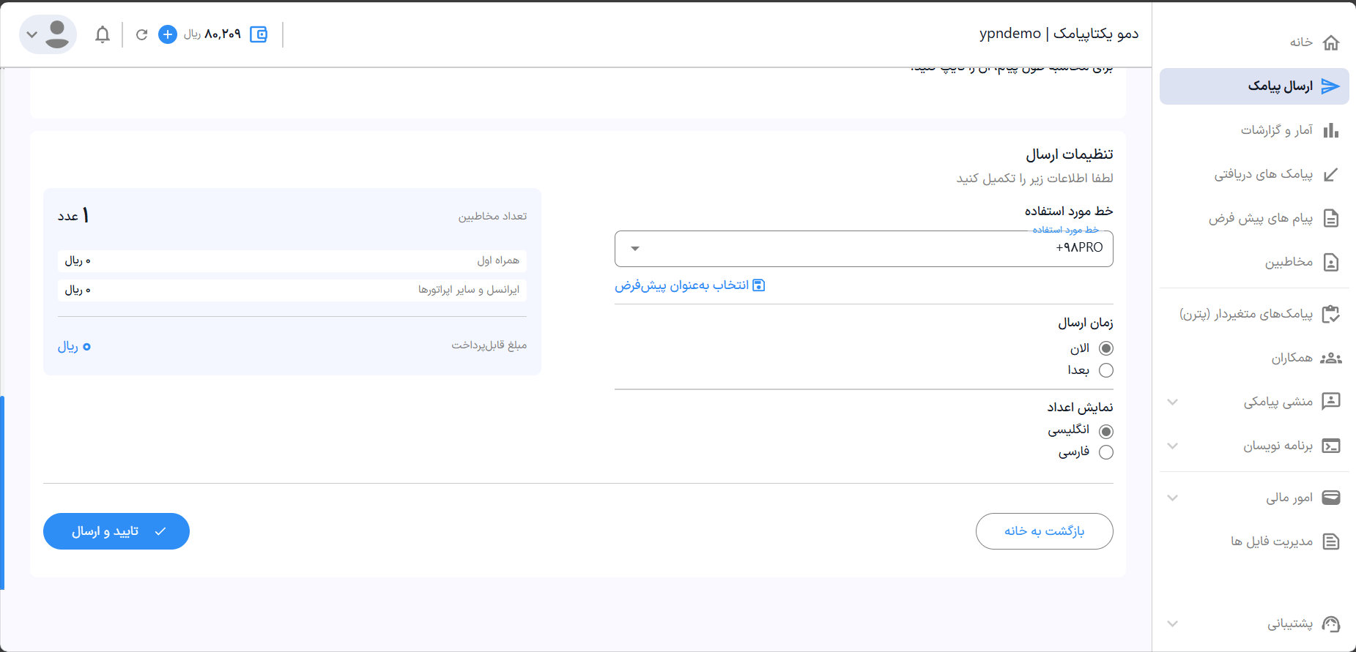
Task: Click انتخاب به‌عنوان پیش‌فرض link
Action: (689, 285)
